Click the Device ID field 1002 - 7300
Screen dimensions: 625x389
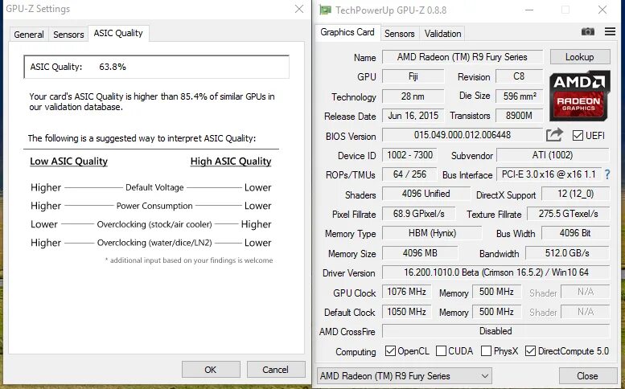point(409,155)
